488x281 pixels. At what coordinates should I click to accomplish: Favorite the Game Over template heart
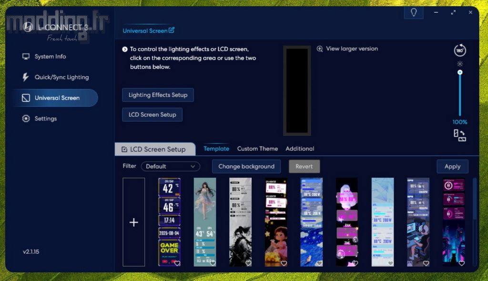click(177, 263)
